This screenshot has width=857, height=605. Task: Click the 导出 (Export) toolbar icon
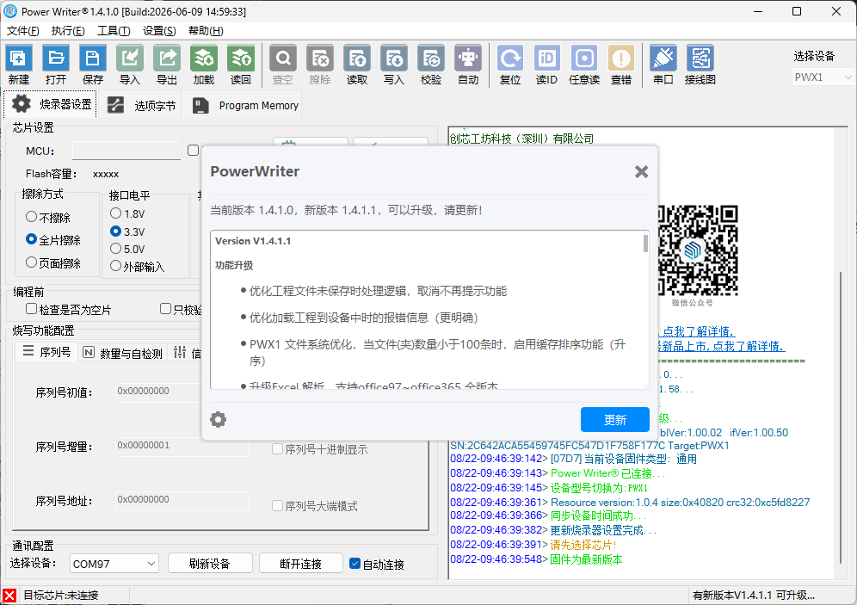point(167,65)
